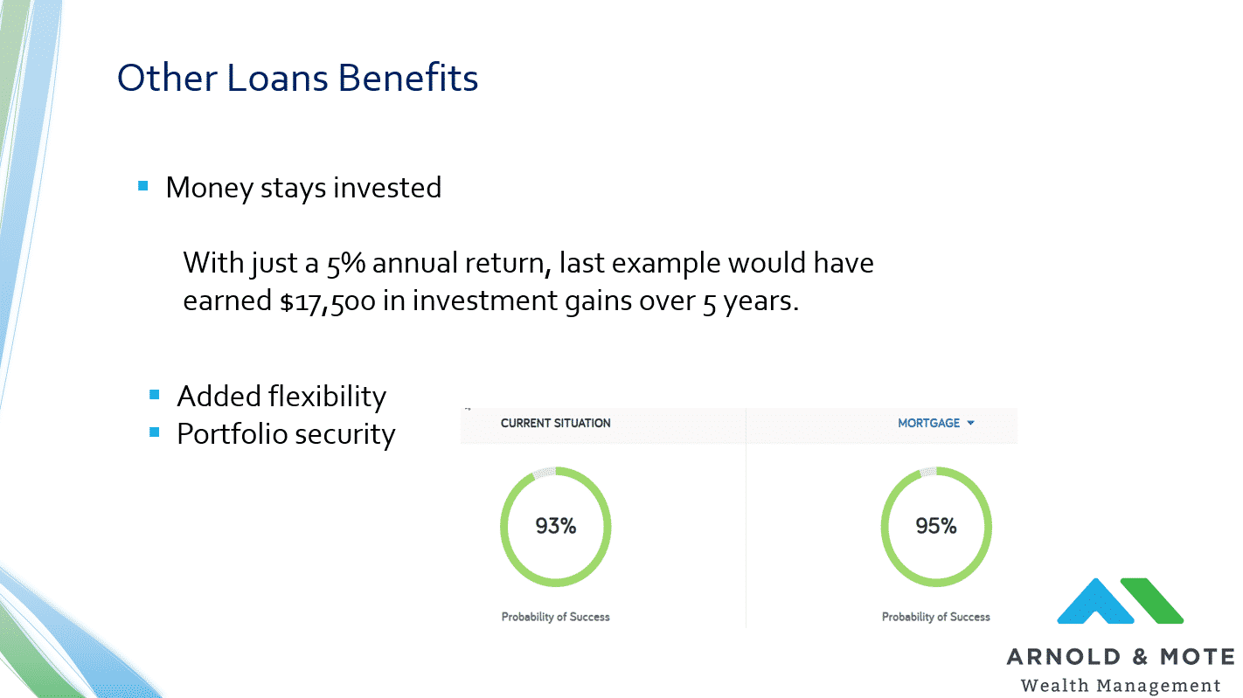Click Probability of Success label under 93%

(556, 617)
